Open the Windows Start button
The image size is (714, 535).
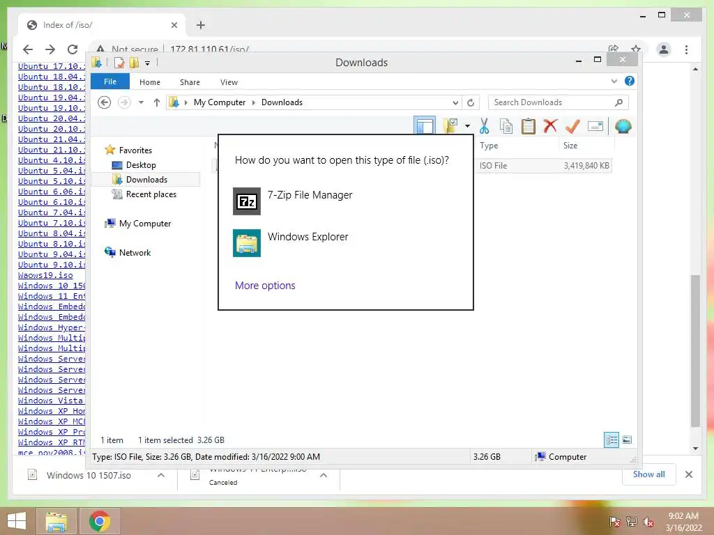[17, 521]
